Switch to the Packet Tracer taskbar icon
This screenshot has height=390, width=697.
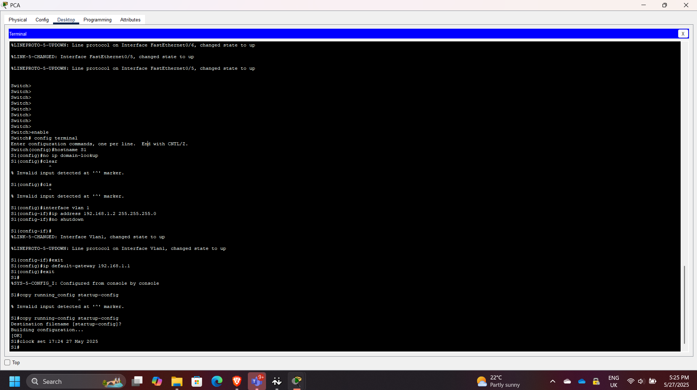point(297,381)
